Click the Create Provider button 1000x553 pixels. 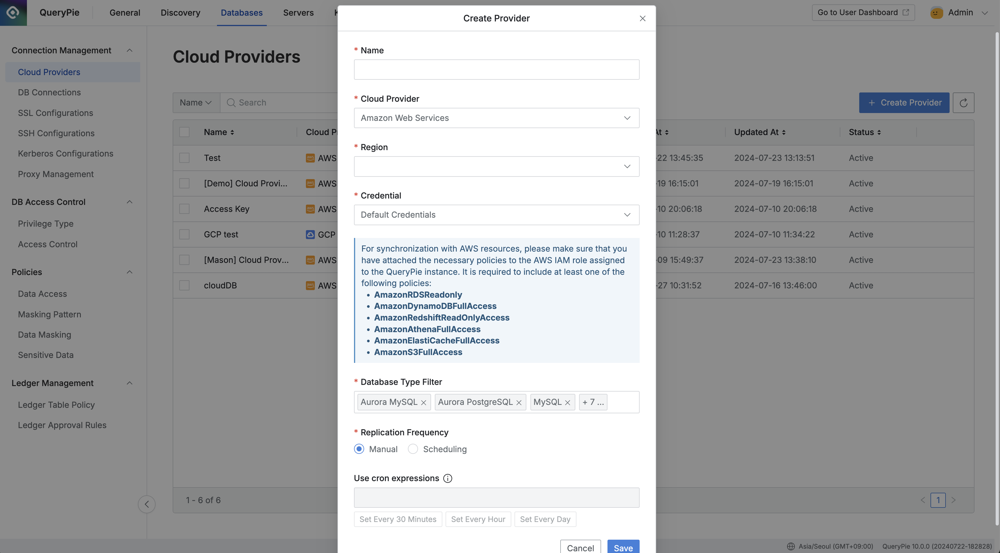coord(904,103)
